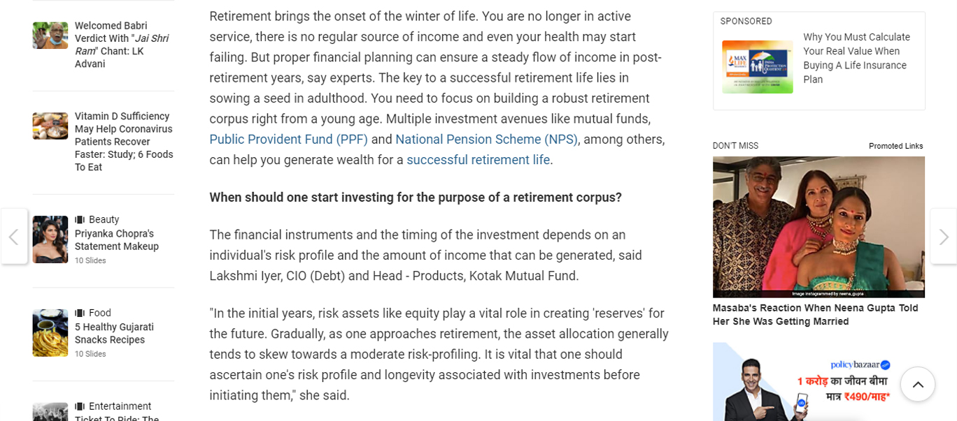The width and height of the screenshot is (957, 421).
Task: Click slideshow icon beside Entertainment label
Action: point(80,406)
